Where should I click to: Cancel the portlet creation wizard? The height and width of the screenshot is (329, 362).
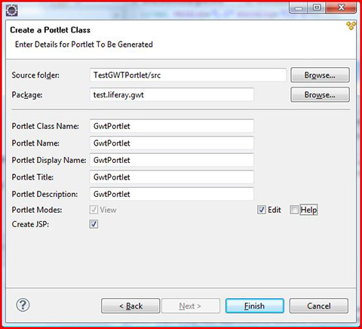[x=319, y=306]
